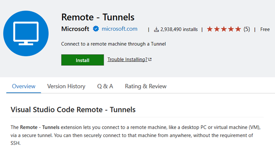
Task: Open the Trouble Installing? link
Action: 127,59
